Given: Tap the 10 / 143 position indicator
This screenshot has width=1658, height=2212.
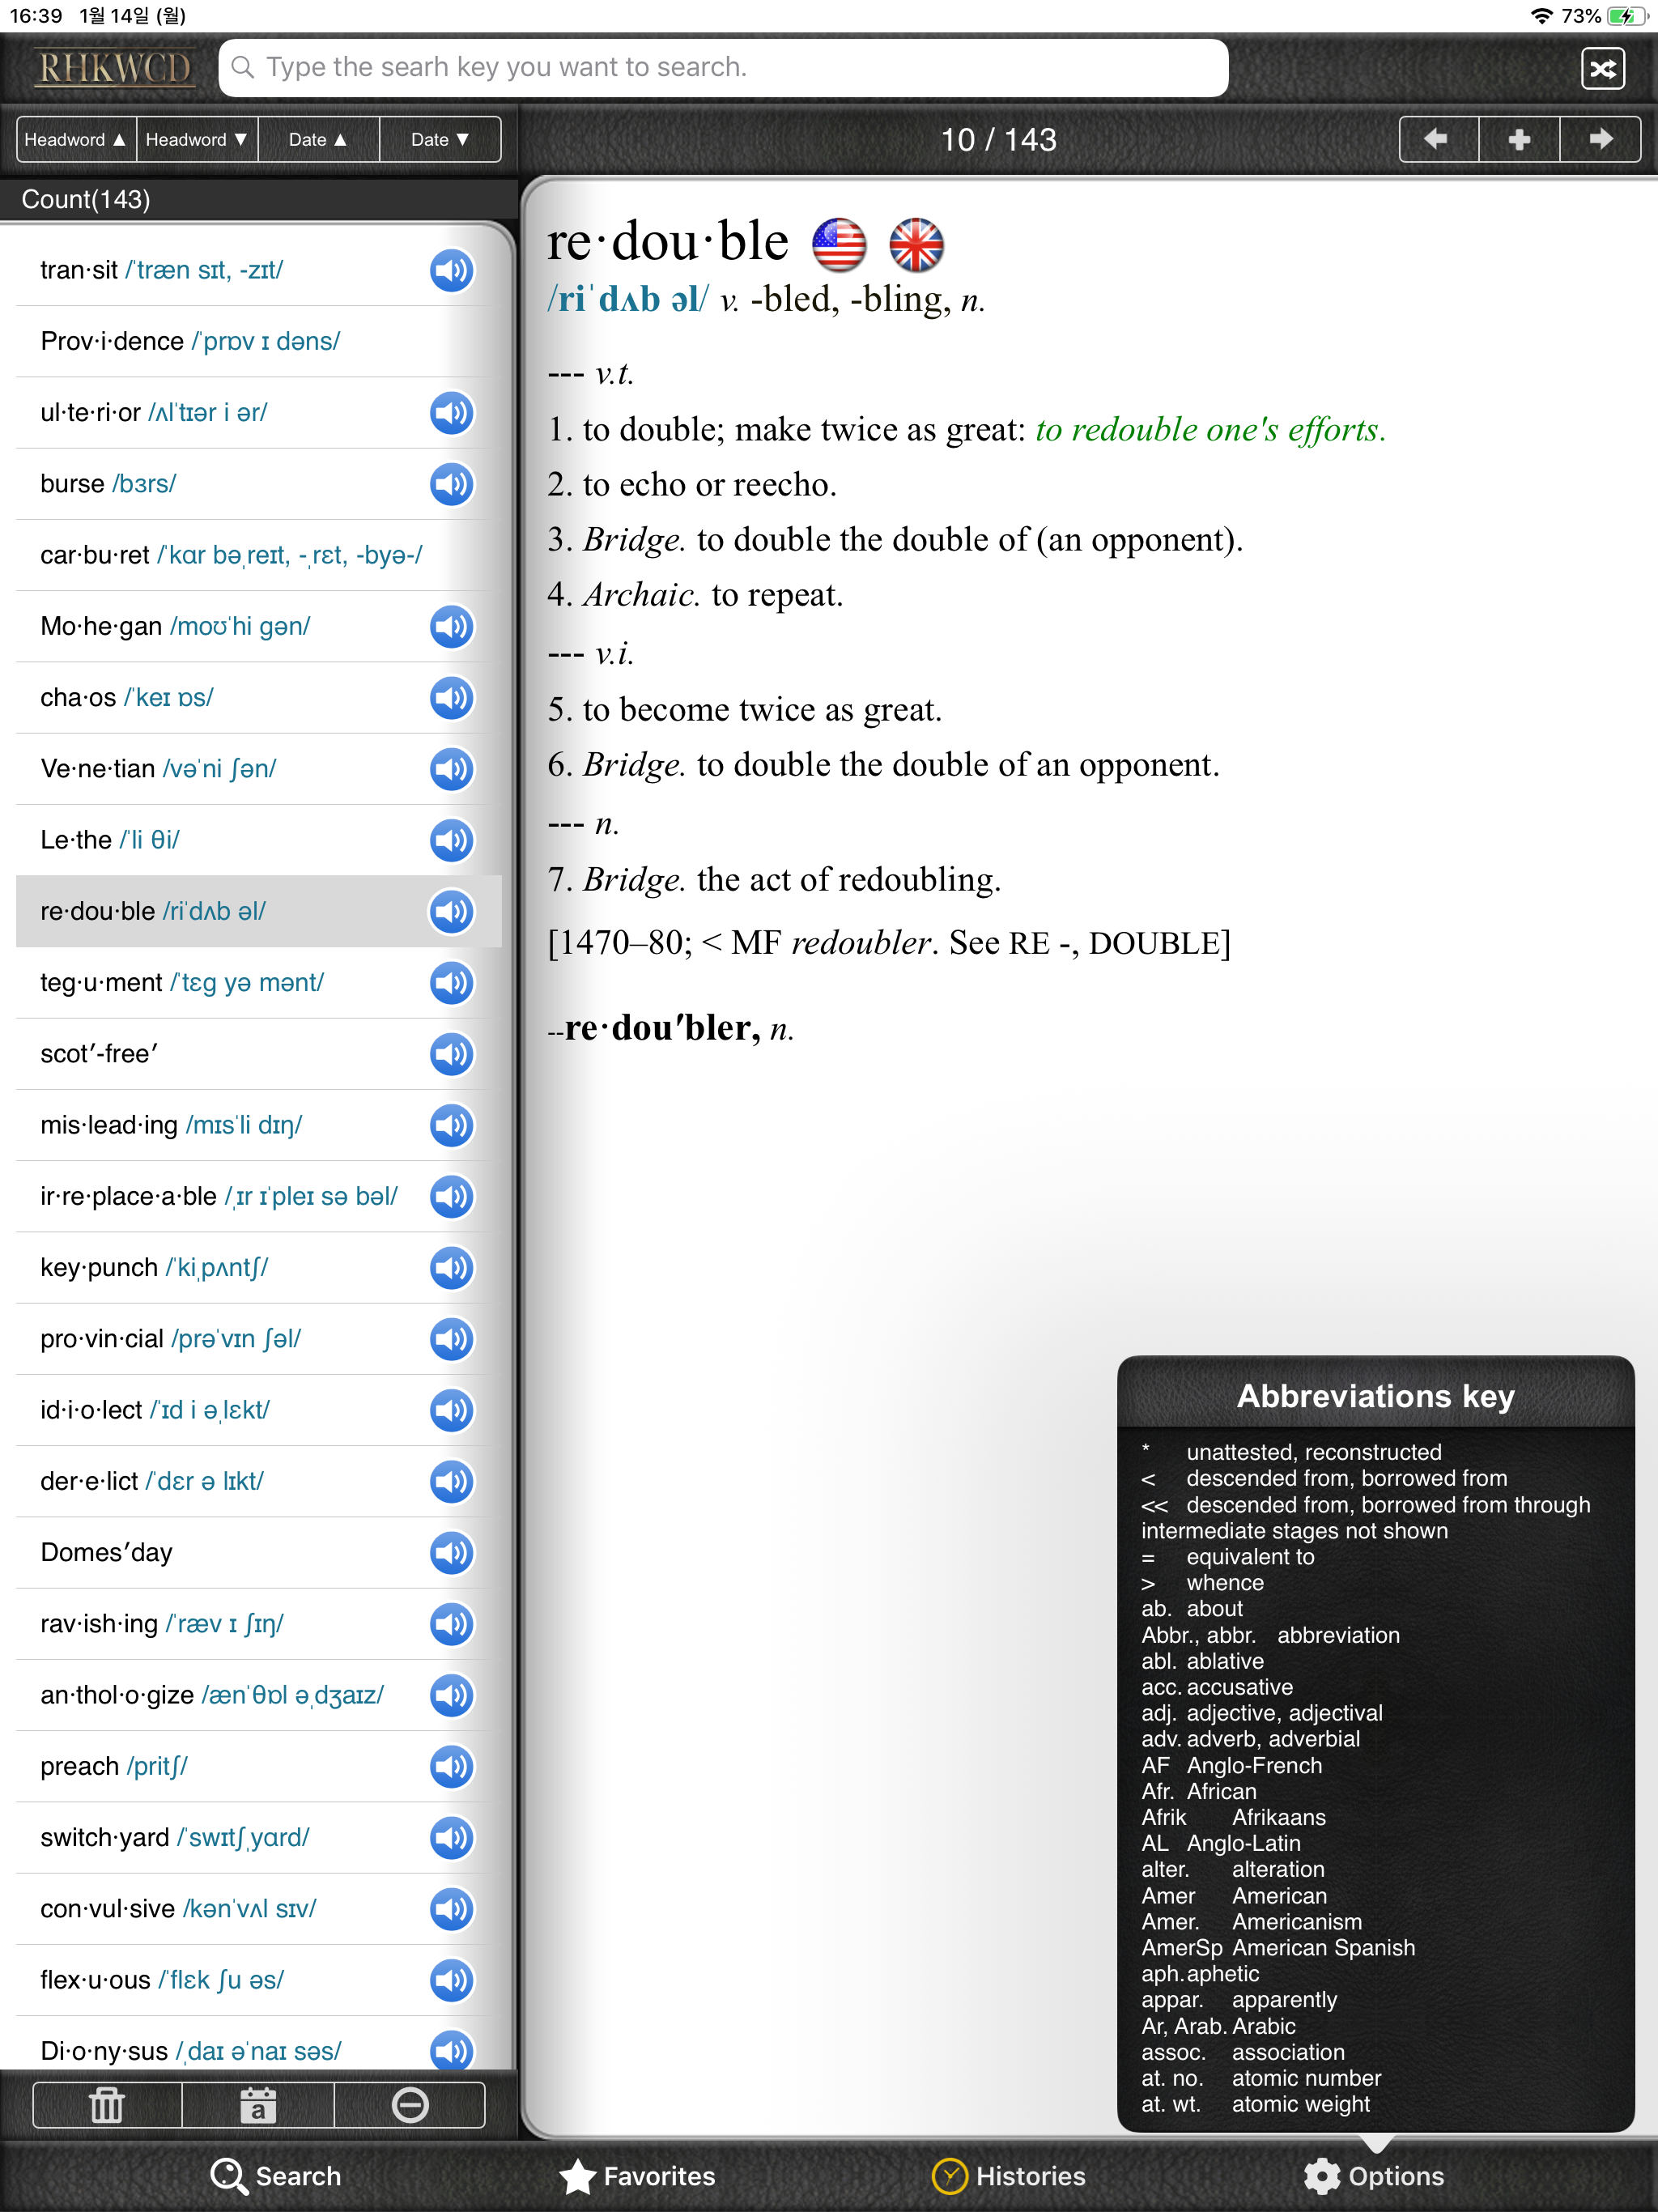Looking at the screenshot, I should 998,139.
